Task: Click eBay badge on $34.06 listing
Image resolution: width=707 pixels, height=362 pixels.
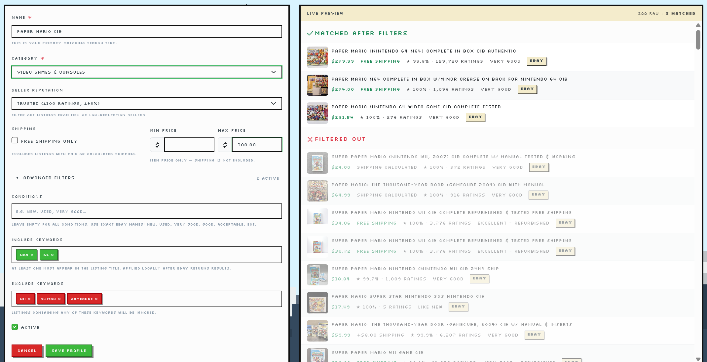Action: [x=565, y=223]
